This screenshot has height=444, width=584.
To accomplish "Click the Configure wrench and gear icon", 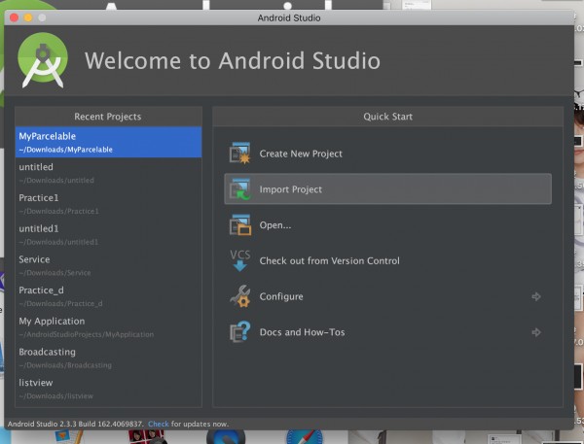I will (x=239, y=296).
